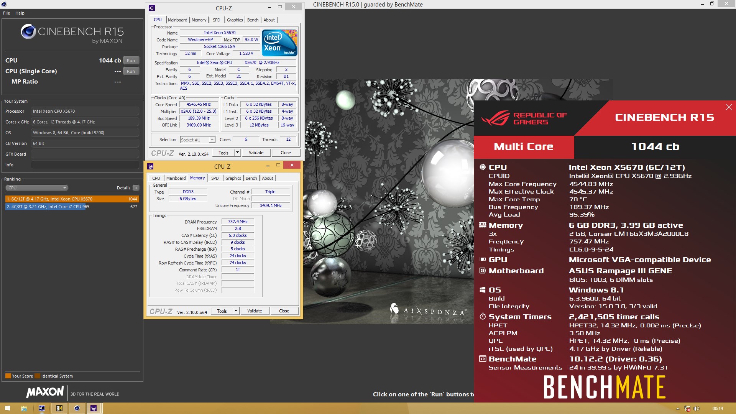The height and width of the screenshot is (414, 736).
Task: Open the BenchMate taskbar icon
Action: click(59, 408)
